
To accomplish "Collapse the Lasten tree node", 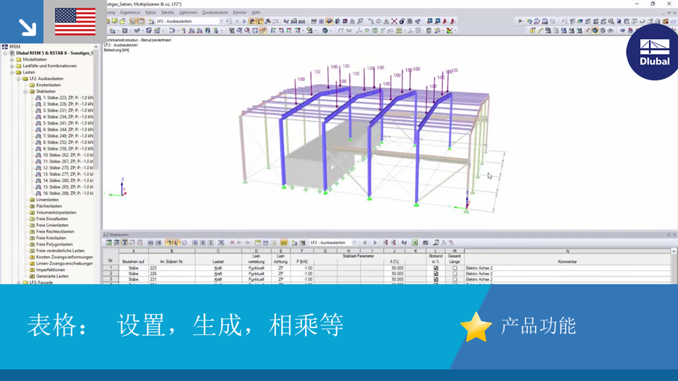I will click(12, 73).
